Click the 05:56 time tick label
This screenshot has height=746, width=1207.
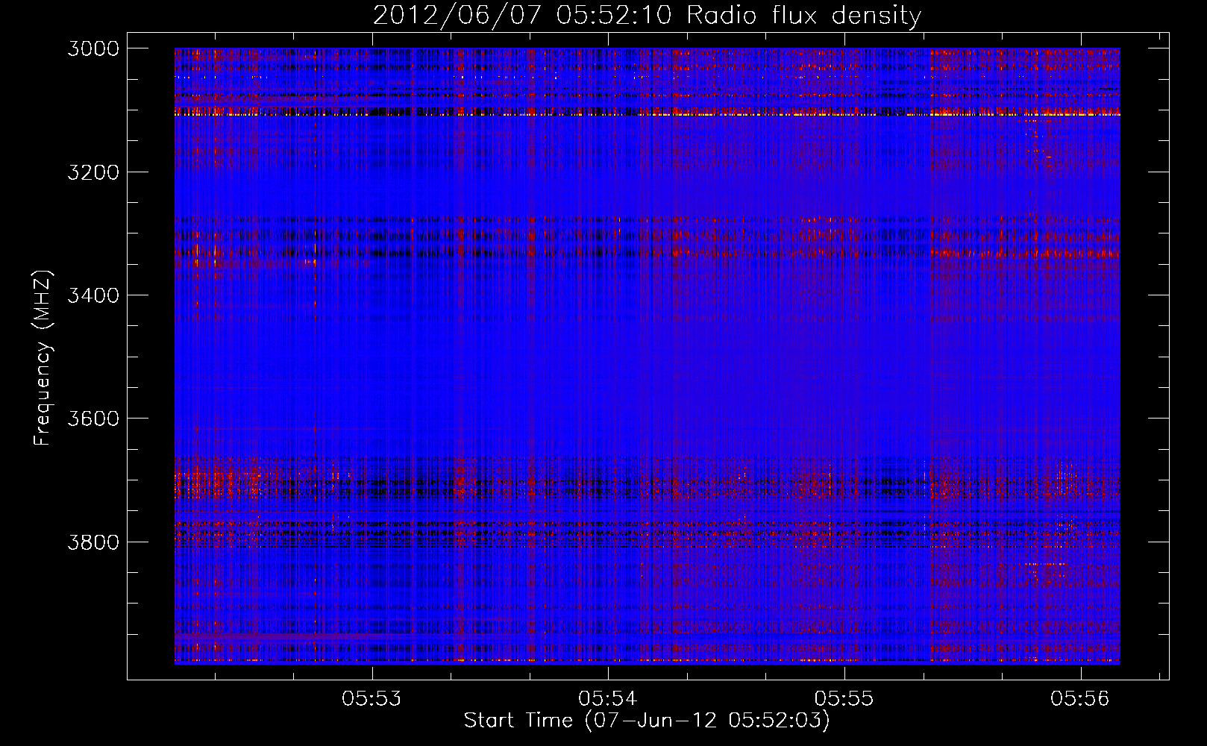[1080, 699]
